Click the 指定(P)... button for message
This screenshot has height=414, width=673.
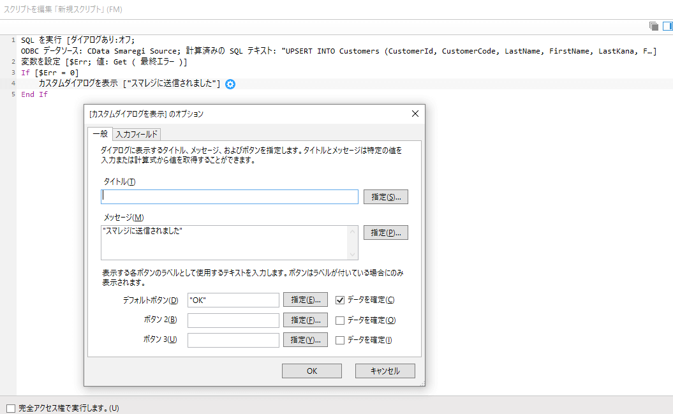386,233
